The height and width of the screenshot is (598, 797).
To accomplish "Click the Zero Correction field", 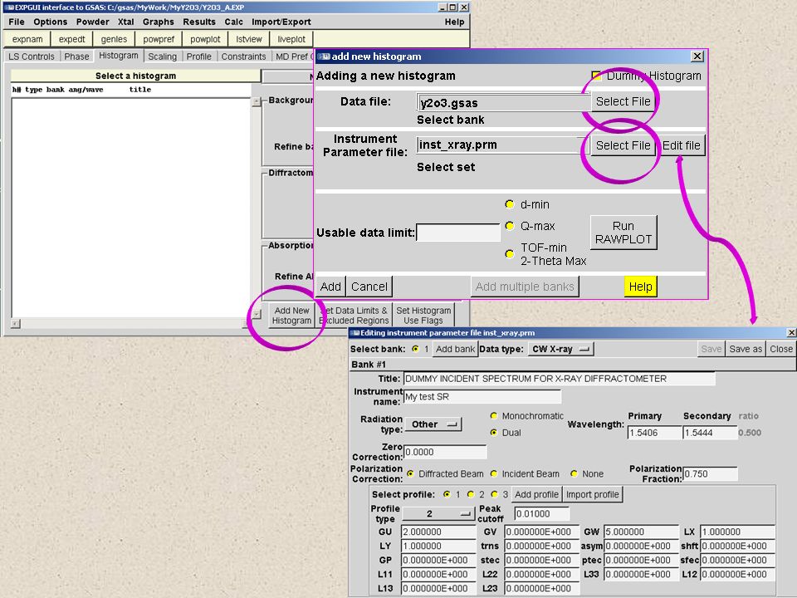I will 445,452.
